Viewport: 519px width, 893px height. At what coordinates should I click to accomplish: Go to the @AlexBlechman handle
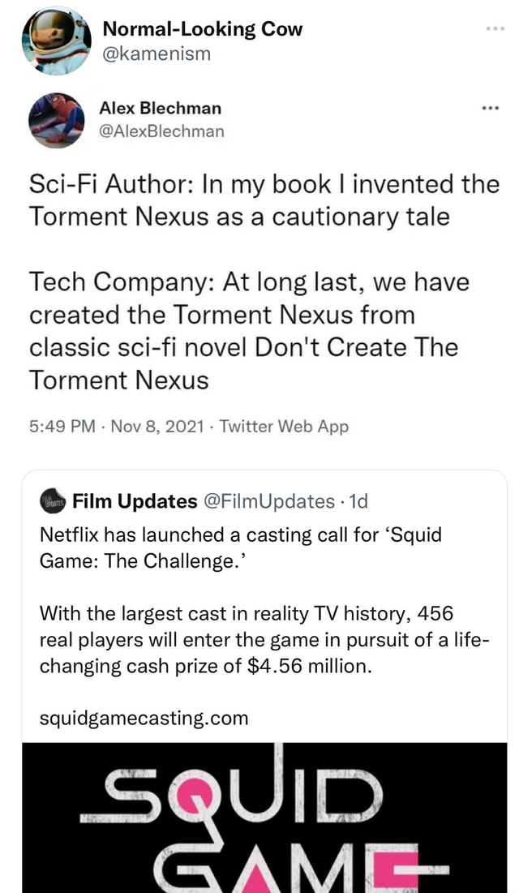161,130
